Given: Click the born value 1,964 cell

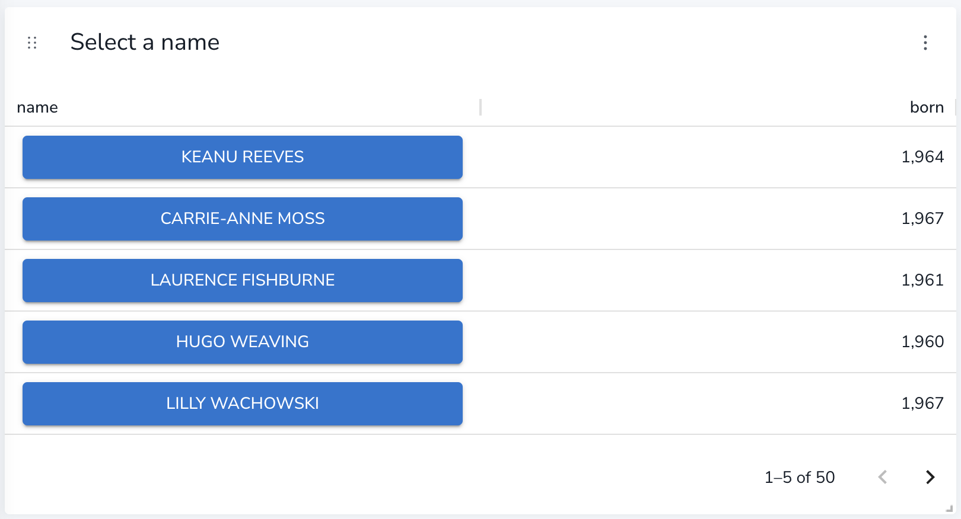Looking at the screenshot, I should click(x=922, y=157).
